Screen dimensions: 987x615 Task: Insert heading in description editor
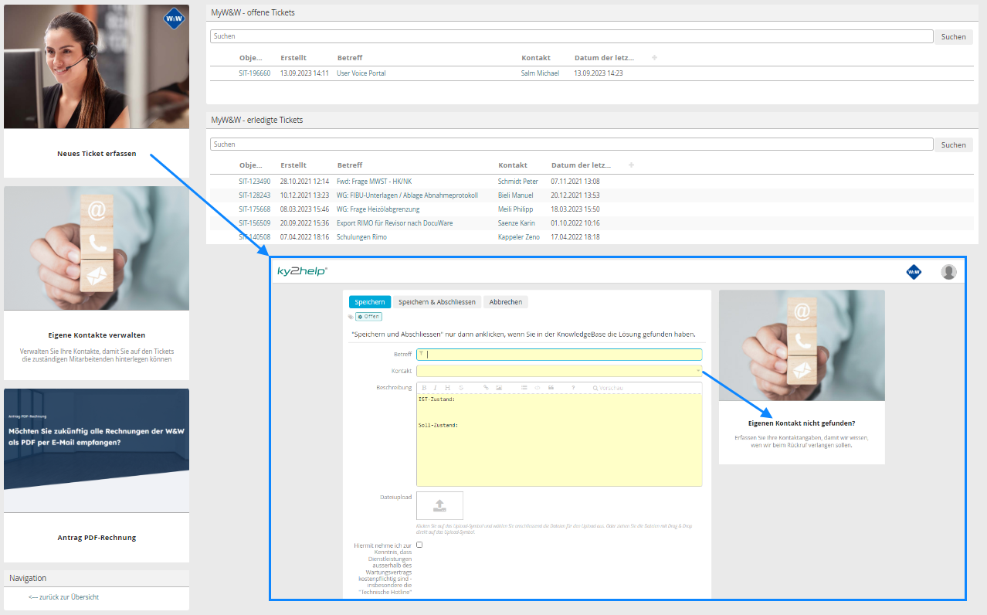pyautogui.click(x=448, y=388)
